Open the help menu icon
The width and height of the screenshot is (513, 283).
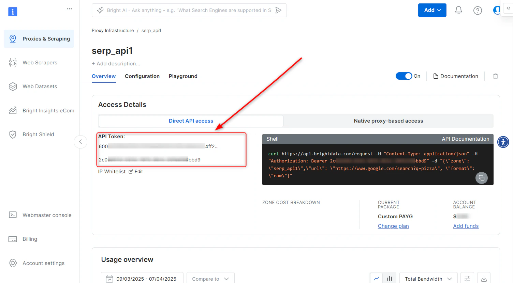click(x=478, y=10)
